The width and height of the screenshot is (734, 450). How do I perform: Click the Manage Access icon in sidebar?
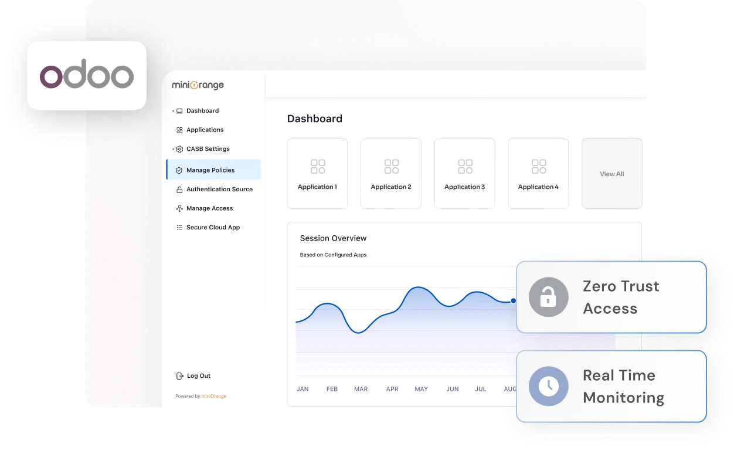pyautogui.click(x=179, y=208)
